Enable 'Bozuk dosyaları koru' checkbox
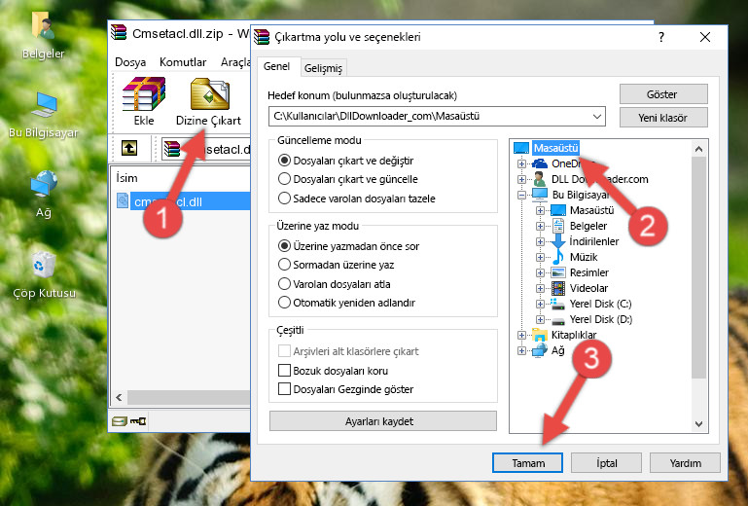748x506 pixels. pos(284,371)
